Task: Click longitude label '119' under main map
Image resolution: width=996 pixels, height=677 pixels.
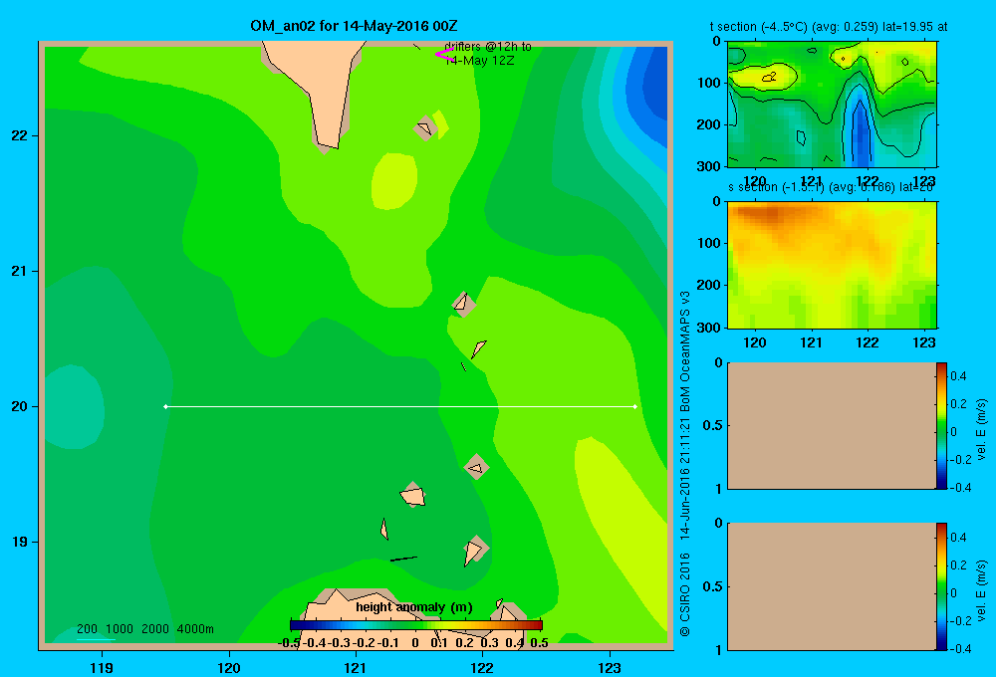Action: coord(102,667)
